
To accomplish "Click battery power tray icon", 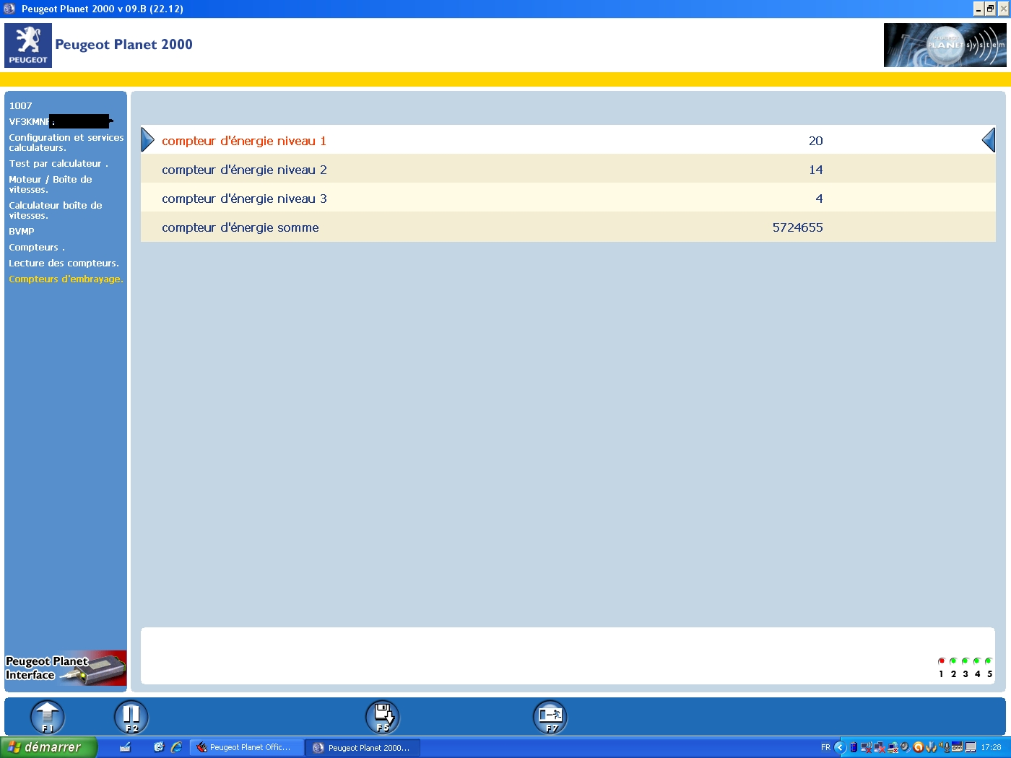I will point(854,747).
